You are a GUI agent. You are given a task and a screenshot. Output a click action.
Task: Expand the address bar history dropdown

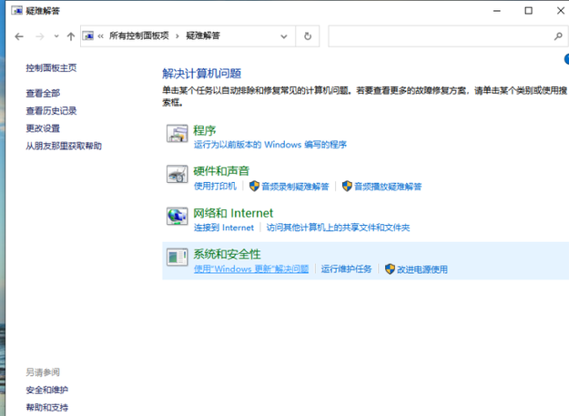tap(284, 36)
